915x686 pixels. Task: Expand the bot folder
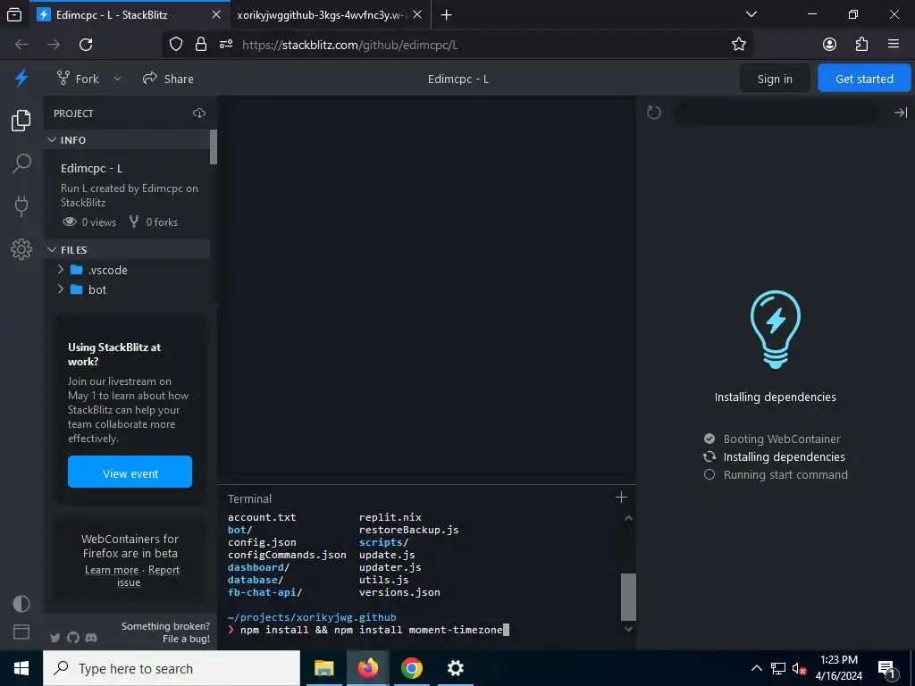61,289
